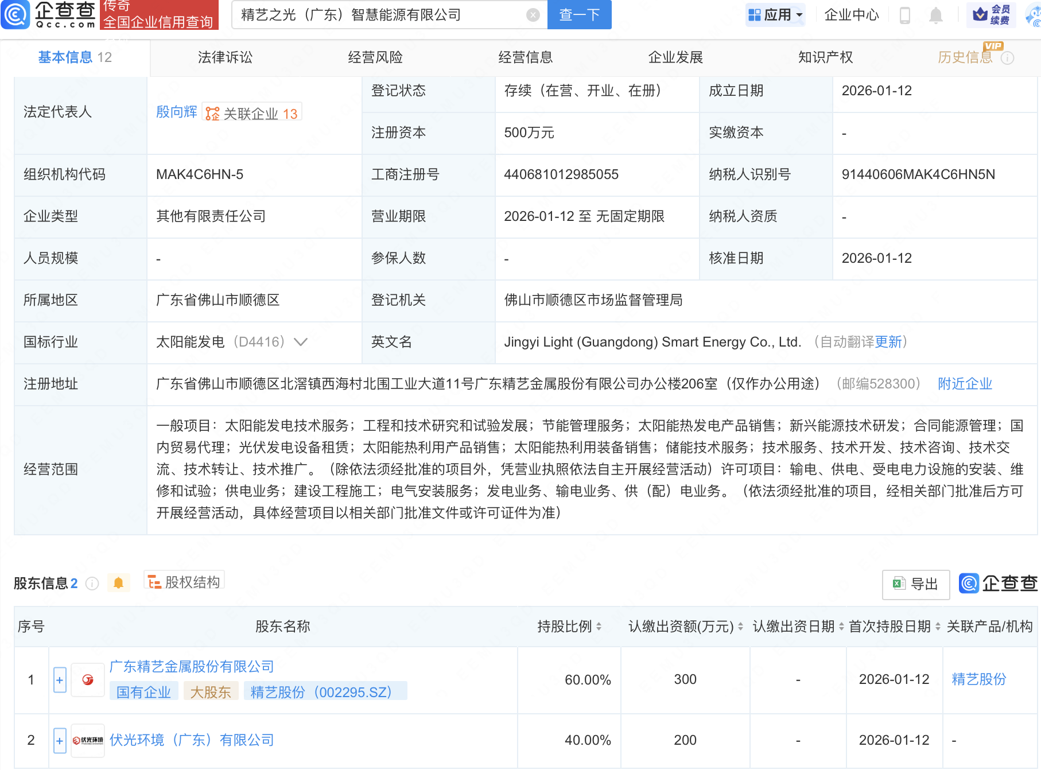This screenshot has height=770, width=1041.
Task: Switch to the 法律诉讼 tab
Action: (225, 57)
